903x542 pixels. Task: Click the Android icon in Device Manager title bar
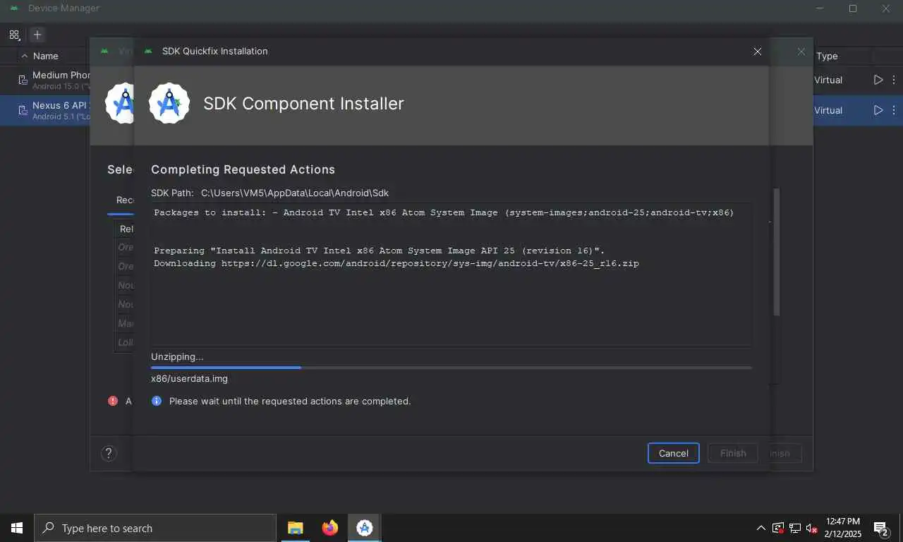point(13,8)
